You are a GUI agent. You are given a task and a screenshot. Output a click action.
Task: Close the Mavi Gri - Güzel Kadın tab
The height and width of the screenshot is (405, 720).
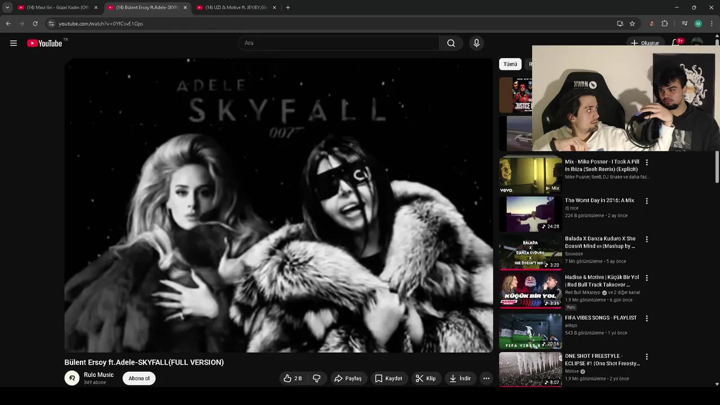96,7
